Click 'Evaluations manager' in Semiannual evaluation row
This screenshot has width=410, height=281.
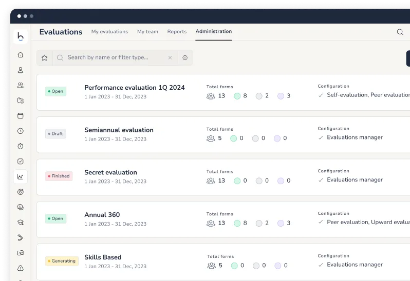[355, 137]
